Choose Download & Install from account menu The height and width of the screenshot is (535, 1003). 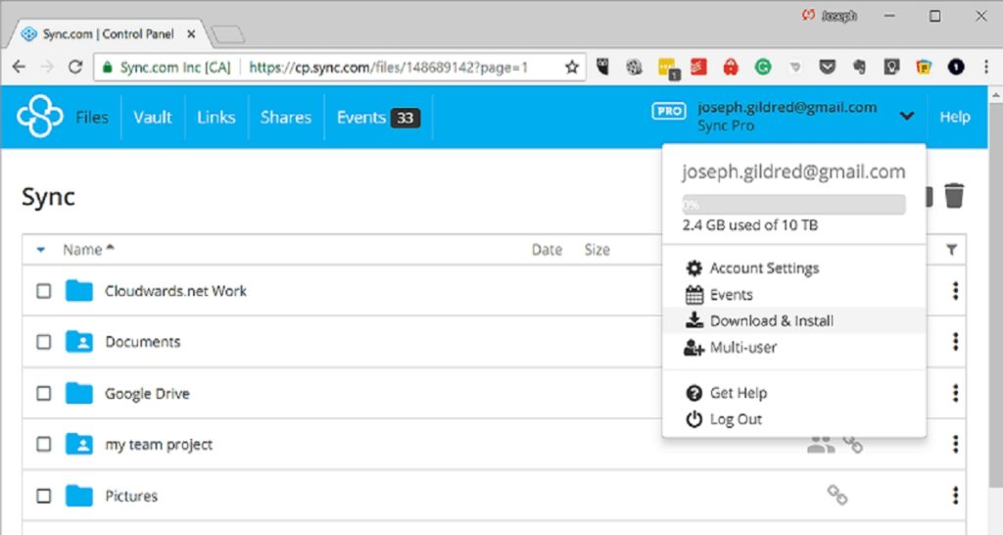(771, 320)
